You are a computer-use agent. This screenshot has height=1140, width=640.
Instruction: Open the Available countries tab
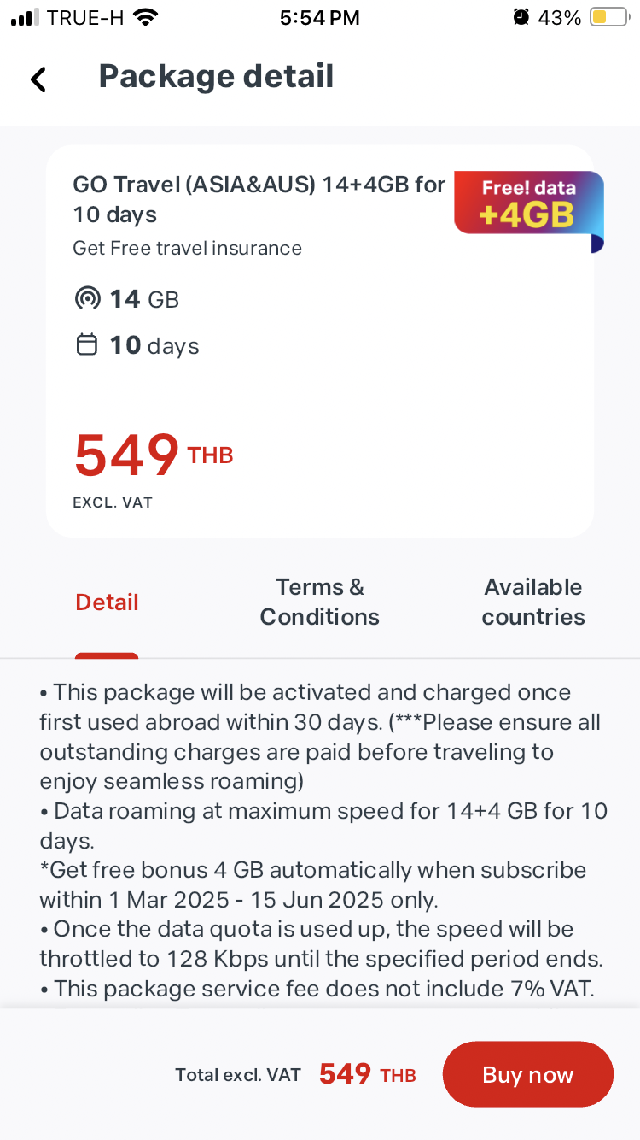click(x=533, y=602)
